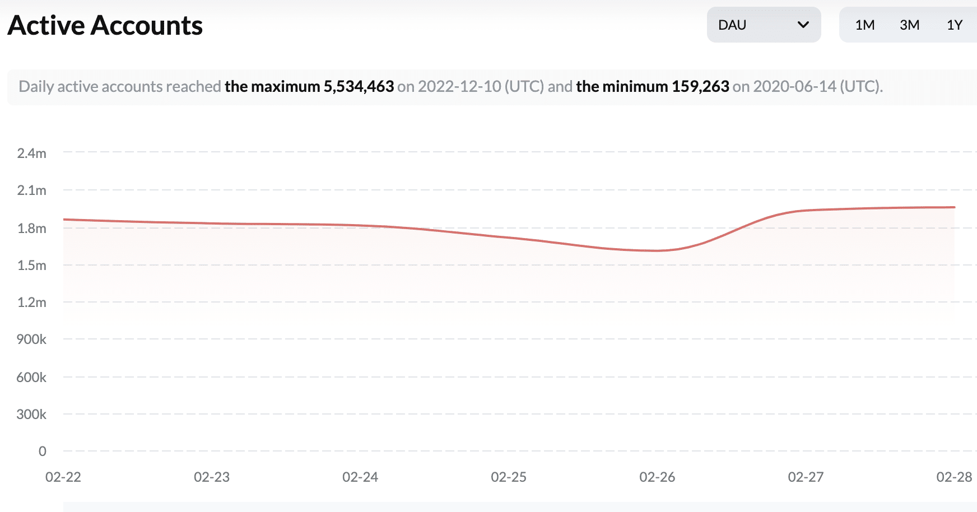Click the 0 y-axis label
Viewport: 977px width, 512px height.
43,451
